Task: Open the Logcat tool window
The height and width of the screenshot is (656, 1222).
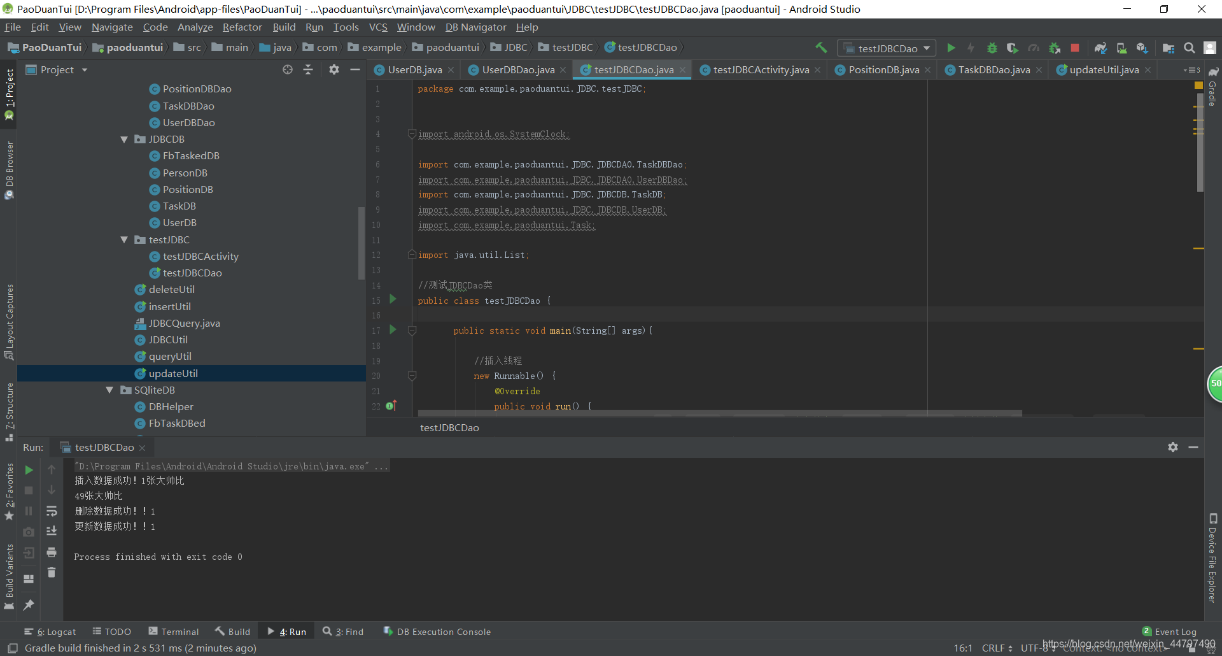Action: click(50, 632)
